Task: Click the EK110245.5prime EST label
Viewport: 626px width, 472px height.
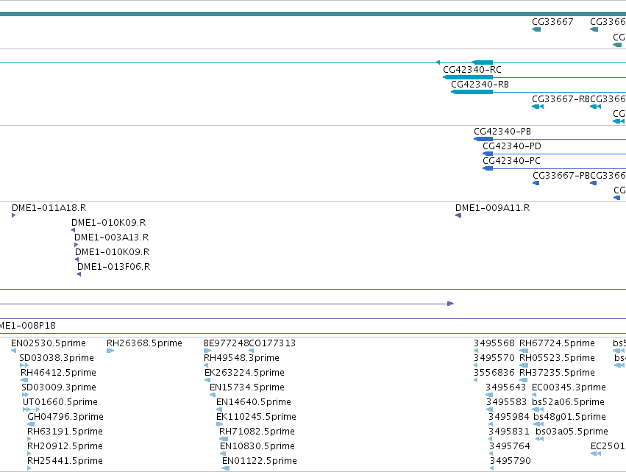Action: 256,417
